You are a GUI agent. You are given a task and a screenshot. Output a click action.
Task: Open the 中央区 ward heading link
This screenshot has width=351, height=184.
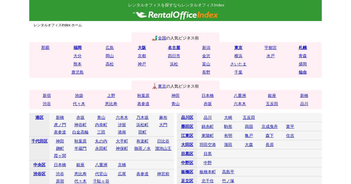39,165
